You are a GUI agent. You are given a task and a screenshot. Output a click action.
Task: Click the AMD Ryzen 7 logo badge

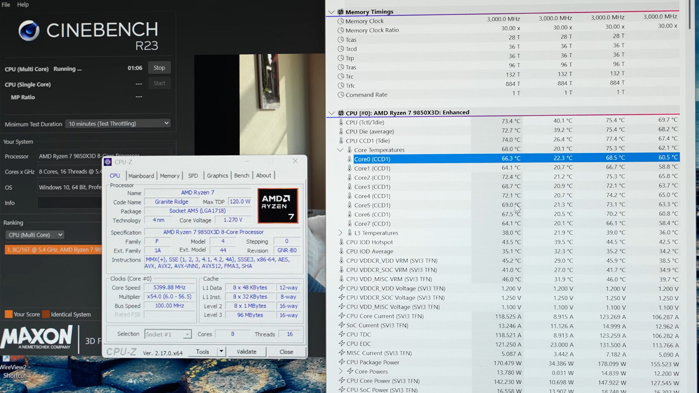click(x=278, y=206)
